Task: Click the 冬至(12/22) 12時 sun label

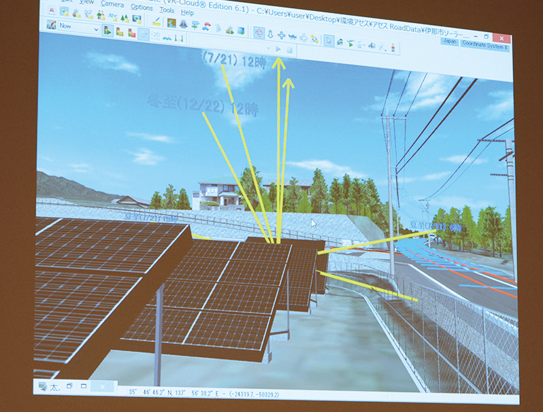Action: pyautogui.click(x=203, y=105)
